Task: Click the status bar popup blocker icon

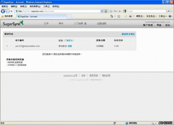Action: (115, 123)
